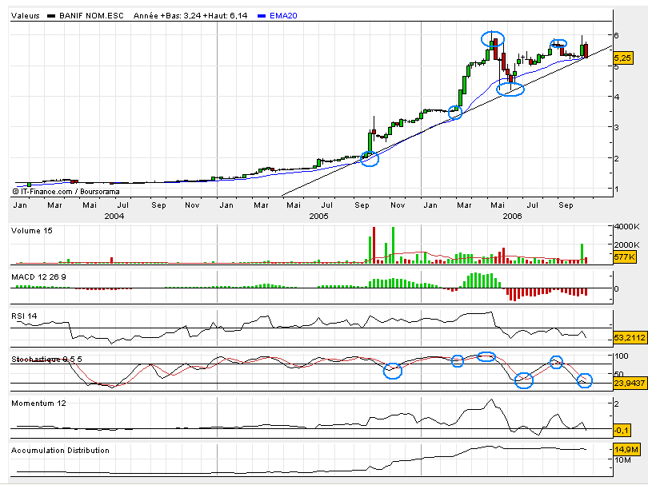Select the Accumulation Distribution panel label
The width and height of the screenshot is (648, 485).
(x=60, y=451)
